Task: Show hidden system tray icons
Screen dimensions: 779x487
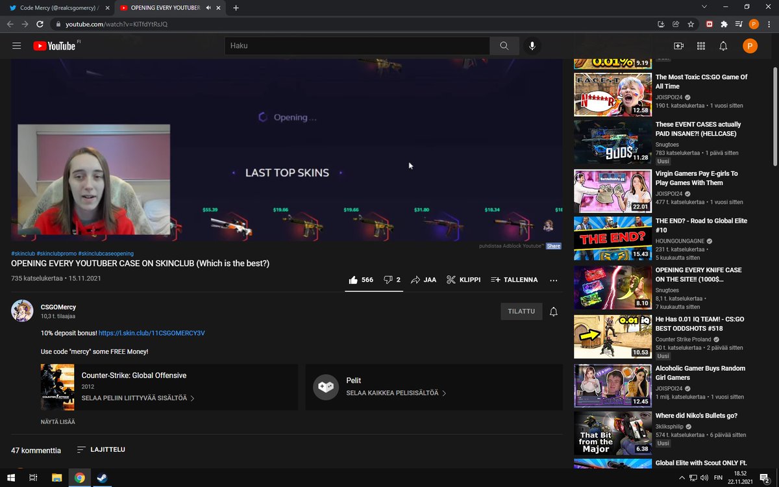Action: [681, 478]
